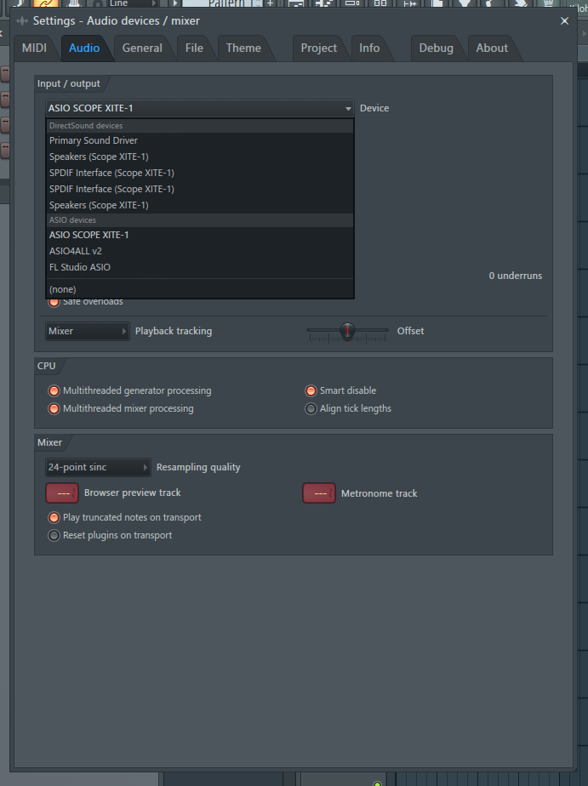Image resolution: width=588 pixels, height=786 pixels.
Task: Open the 24-point sinc resampling quality dropdown
Action: pyautogui.click(x=98, y=467)
